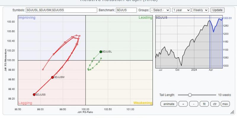Select the $DJUSS red marker

click(34, 94)
